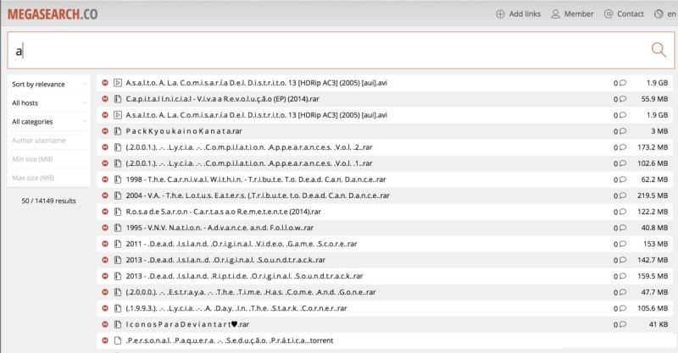Image resolution: width=678 pixels, height=353 pixels.
Task: Expand the All hosts dropdown
Action: click(49, 102)
